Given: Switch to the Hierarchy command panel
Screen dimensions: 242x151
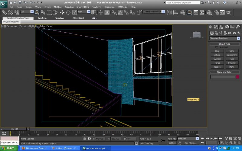Looking at the screenshot, I should coord(221,27).
